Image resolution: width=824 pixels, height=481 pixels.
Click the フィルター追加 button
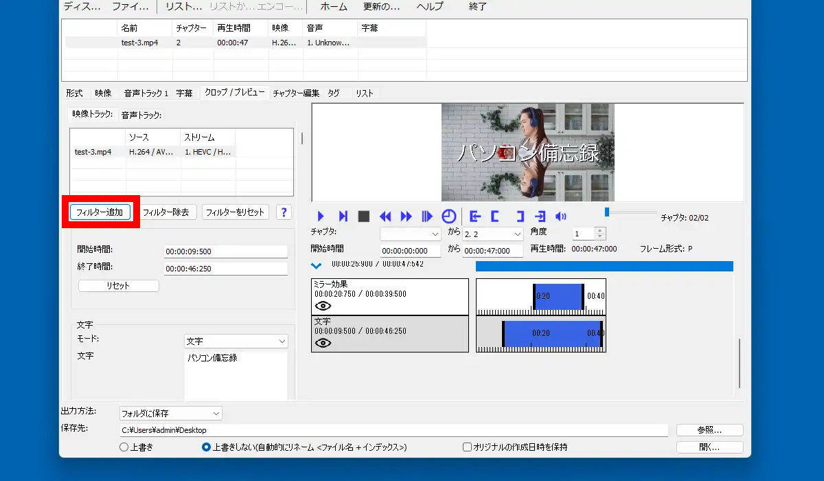click(100, 212)
